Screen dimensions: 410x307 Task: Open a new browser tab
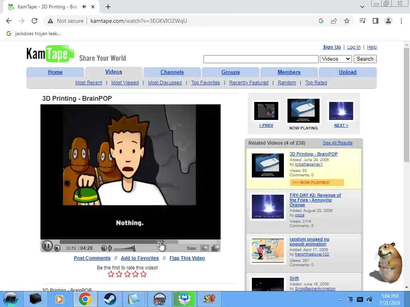coord(108,7)
